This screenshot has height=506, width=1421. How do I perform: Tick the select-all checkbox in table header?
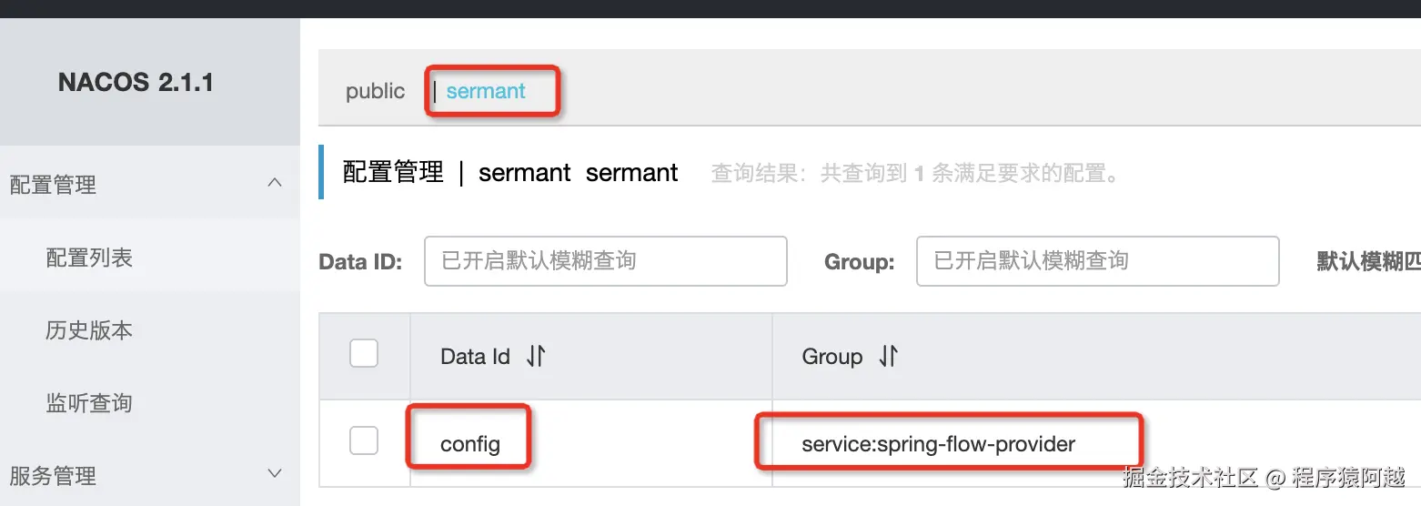364,353
